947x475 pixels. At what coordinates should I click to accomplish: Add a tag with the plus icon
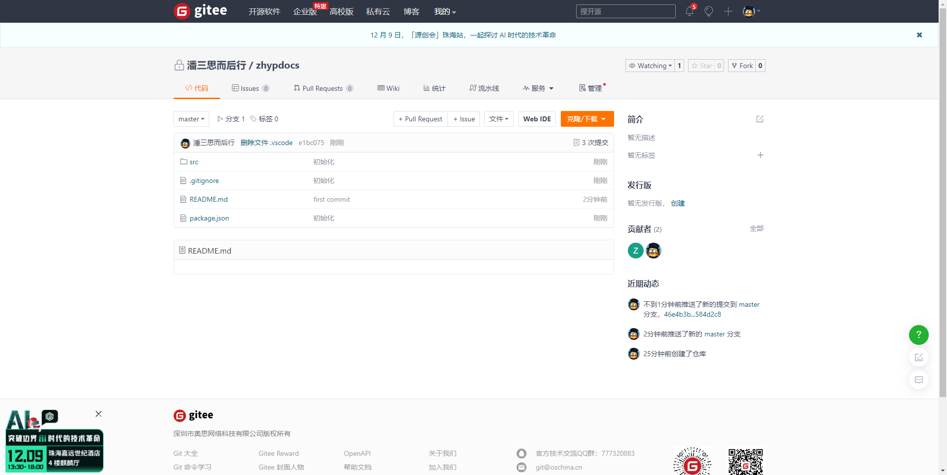click(760, 155)
